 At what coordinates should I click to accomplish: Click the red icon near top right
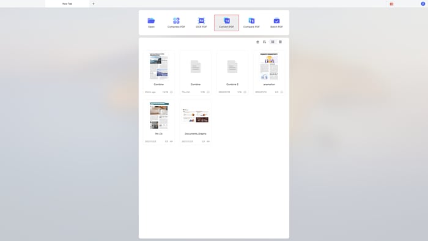point(391,4)
